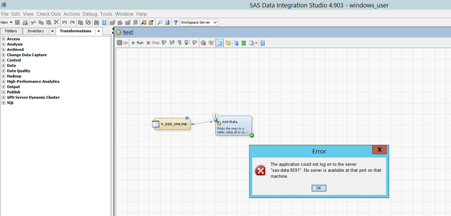The height and width of the screenshot is (216, 451).
Task: Open dropdown arrow of document-gear icon in job toolbar
Action: pos(255,43)
